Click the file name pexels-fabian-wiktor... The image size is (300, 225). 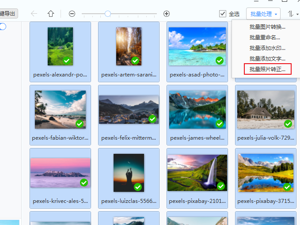pos(60,138)
